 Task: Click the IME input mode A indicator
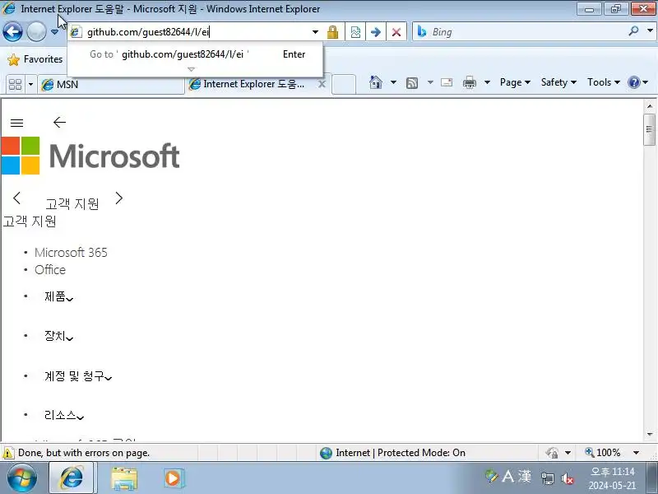click(x=507, y=477)
